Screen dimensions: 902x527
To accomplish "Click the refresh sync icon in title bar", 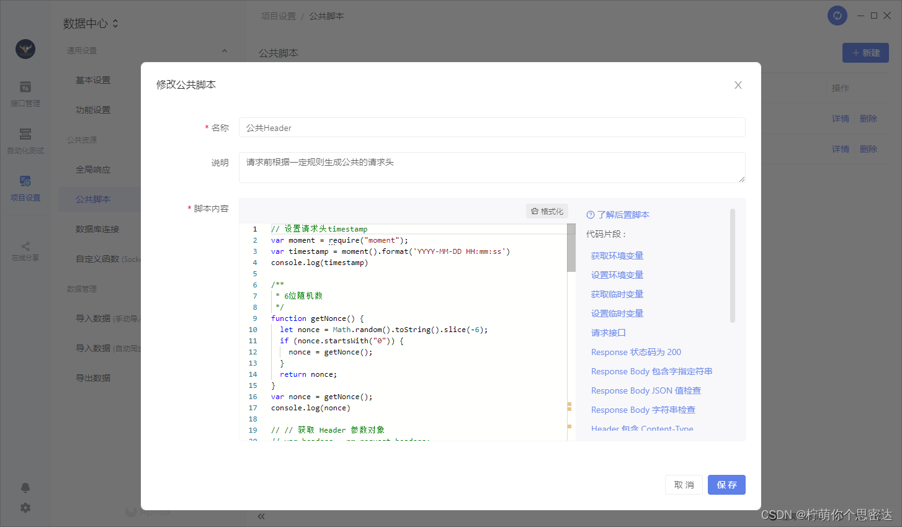I will [x=837, y=16].
